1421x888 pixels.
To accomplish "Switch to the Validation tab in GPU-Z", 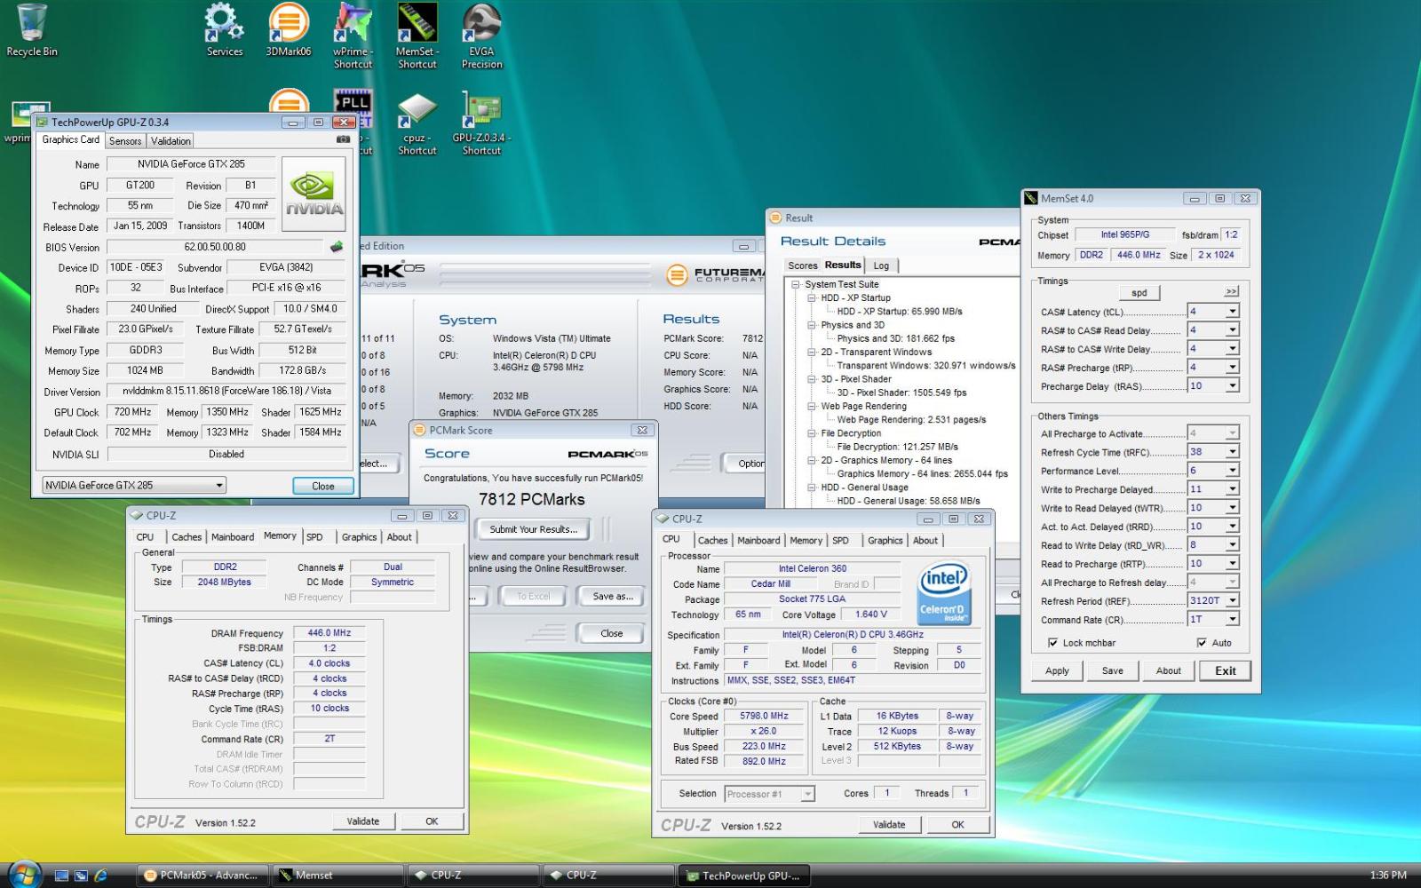I will point(171,141).
